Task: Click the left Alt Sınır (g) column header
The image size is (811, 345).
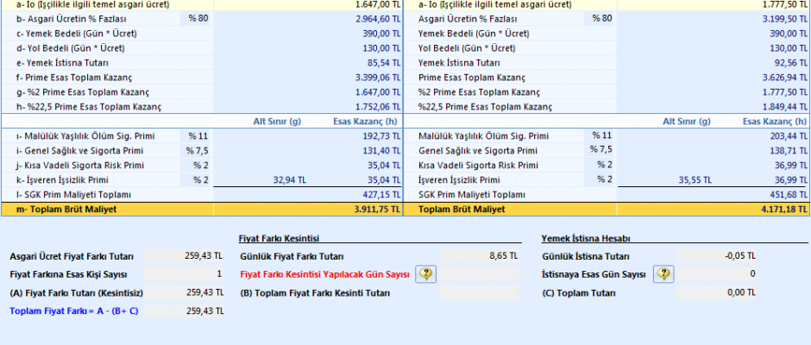Action: pos(275,122)
